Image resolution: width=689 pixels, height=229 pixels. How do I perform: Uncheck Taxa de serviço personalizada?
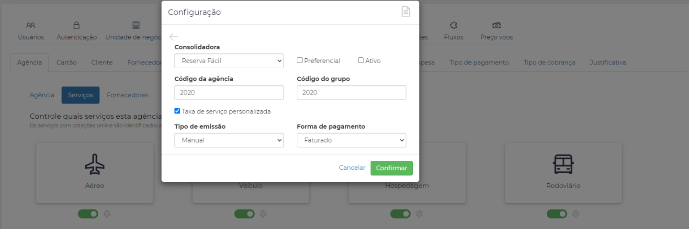click(x=177, y=111)
